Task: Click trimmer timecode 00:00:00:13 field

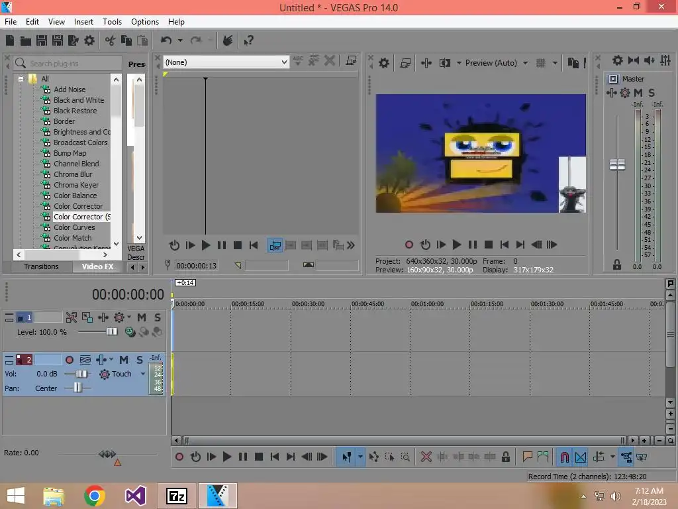Action: pos(196,265)
